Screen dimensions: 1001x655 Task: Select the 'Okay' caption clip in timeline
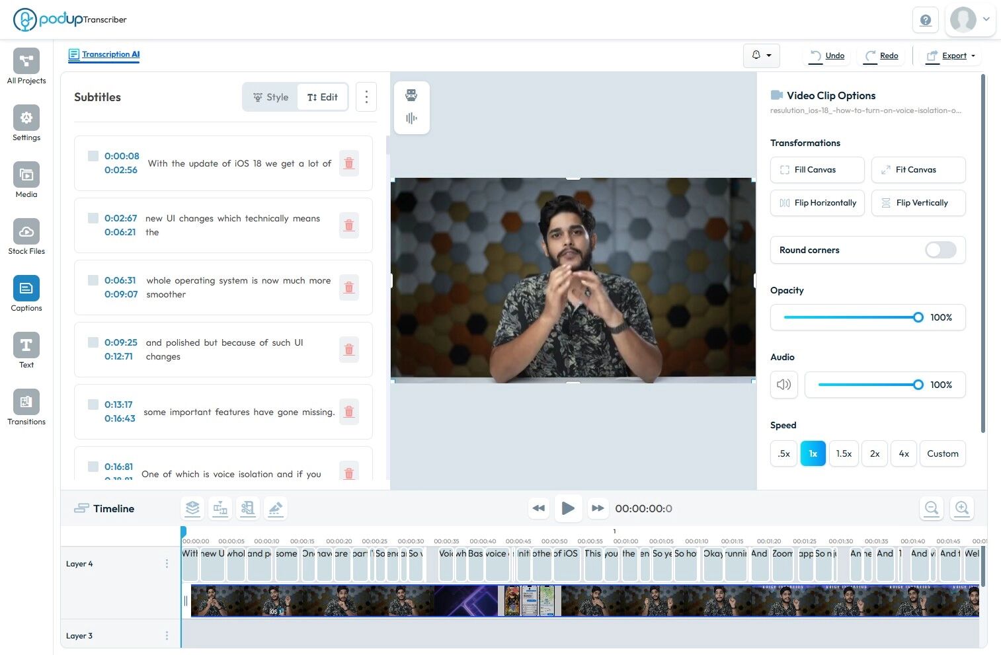(x=713, y=564)
